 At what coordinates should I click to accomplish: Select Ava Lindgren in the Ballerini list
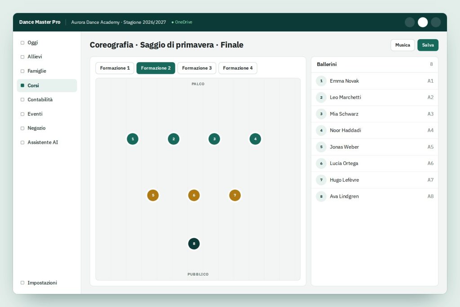(375, 196)
